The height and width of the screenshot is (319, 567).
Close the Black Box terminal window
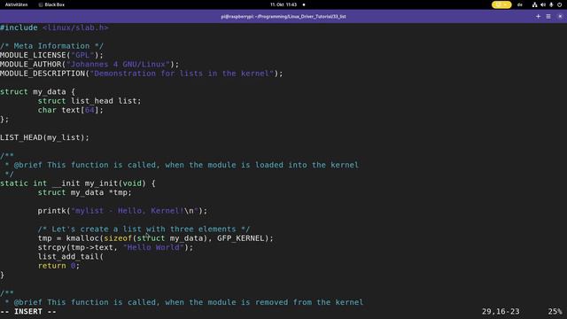click(x=560, y=16)
